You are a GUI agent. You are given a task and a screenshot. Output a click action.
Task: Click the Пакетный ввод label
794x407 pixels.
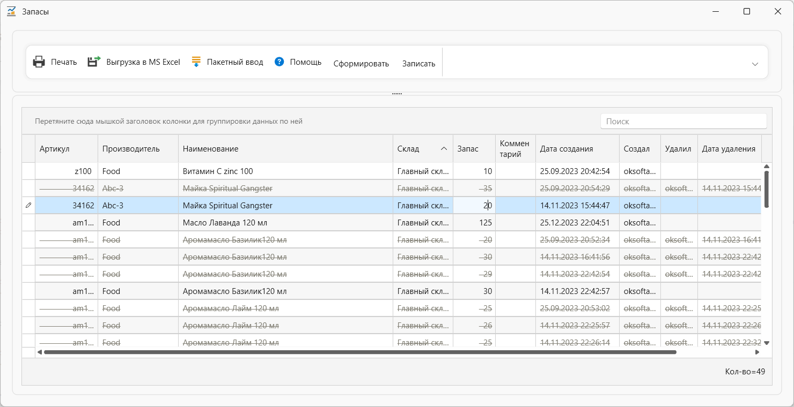235,62
